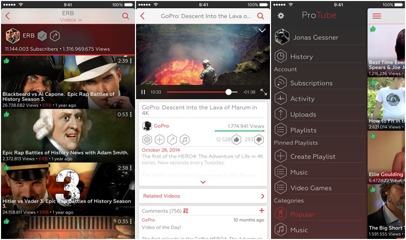Toggle like on Blackbeard vs Al Capone
This screenshot has height=240, width=406.
7,61
